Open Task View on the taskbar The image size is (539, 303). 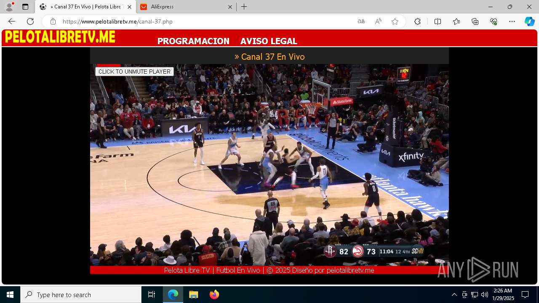click(152, 295)
